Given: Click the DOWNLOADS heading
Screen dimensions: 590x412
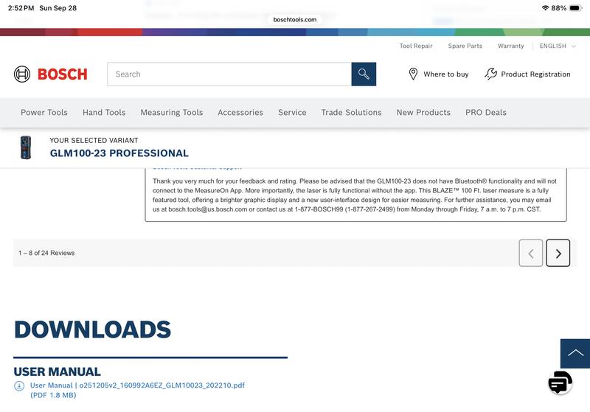Looking at the screenshot, I should pos(93,329).
